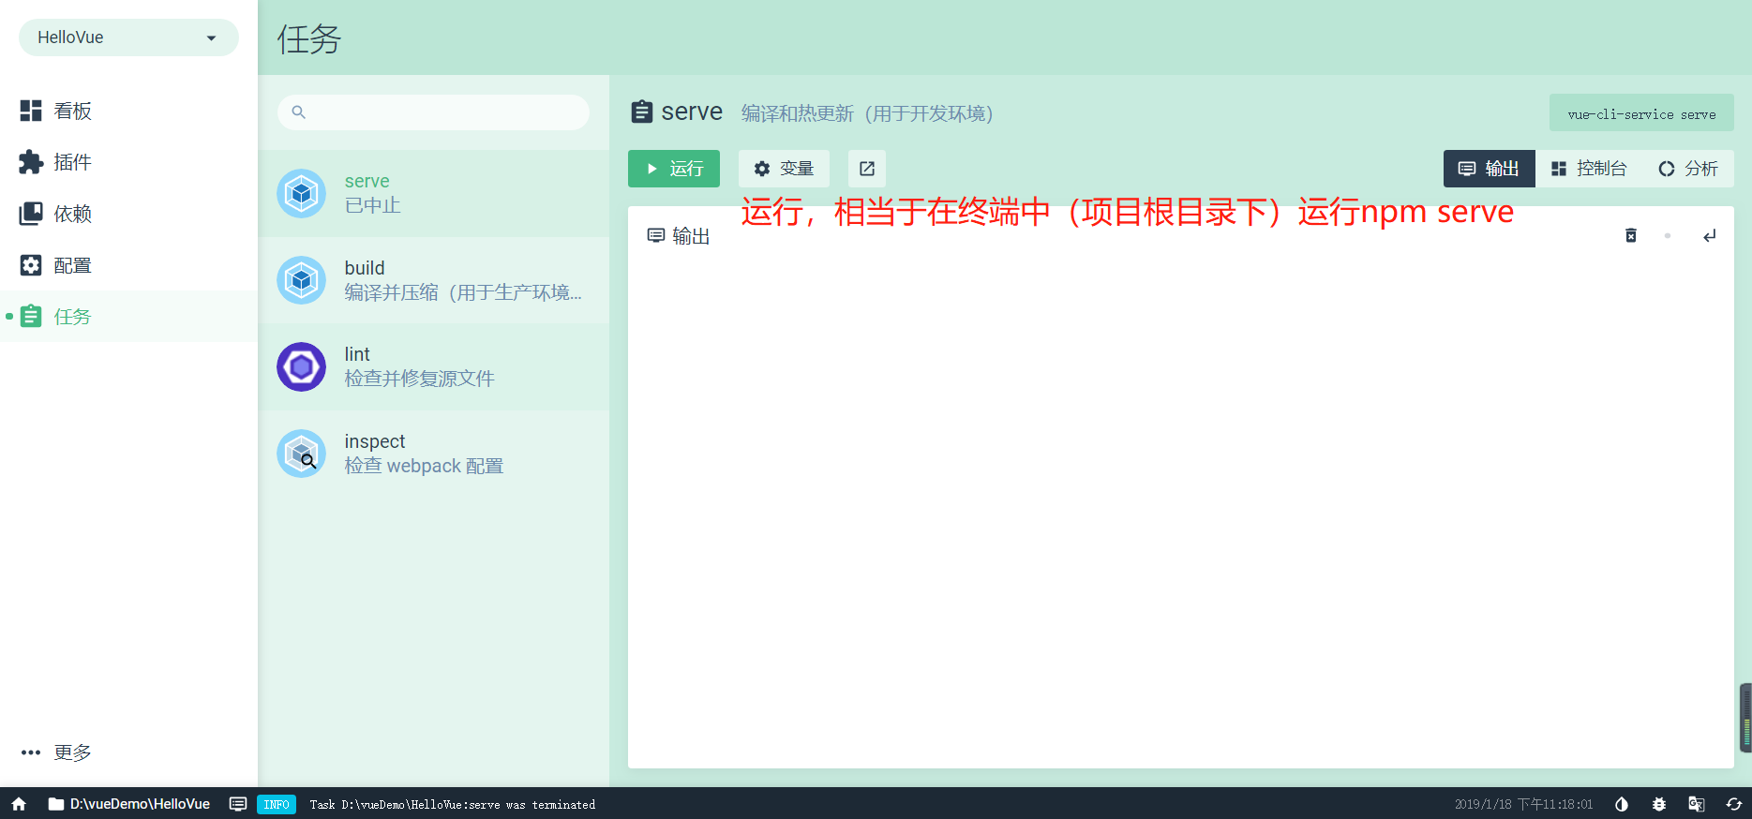The image size is (1752, 819).
Task: Click scroll-to-bottom return arrow icon
Action: tap(1710, 235)
